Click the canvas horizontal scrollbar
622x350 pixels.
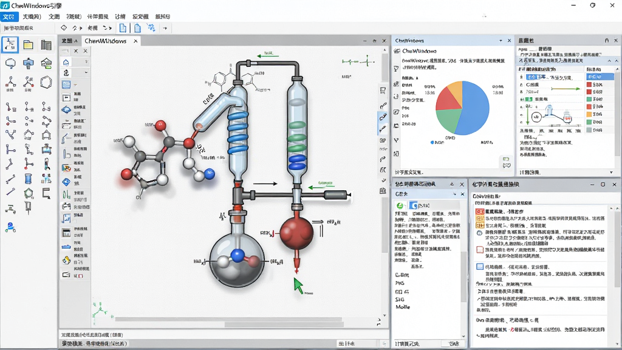click(228, 320)
